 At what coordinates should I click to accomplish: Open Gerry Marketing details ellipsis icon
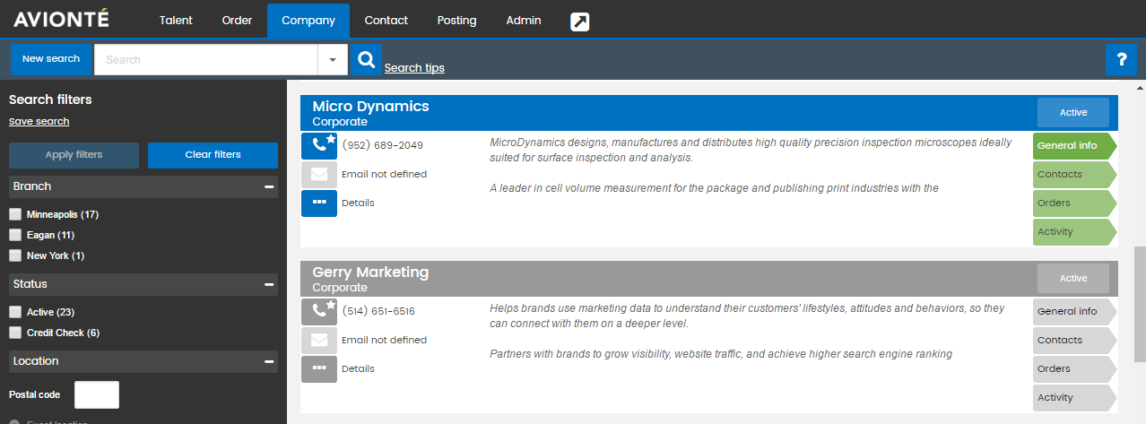(319, 368)
